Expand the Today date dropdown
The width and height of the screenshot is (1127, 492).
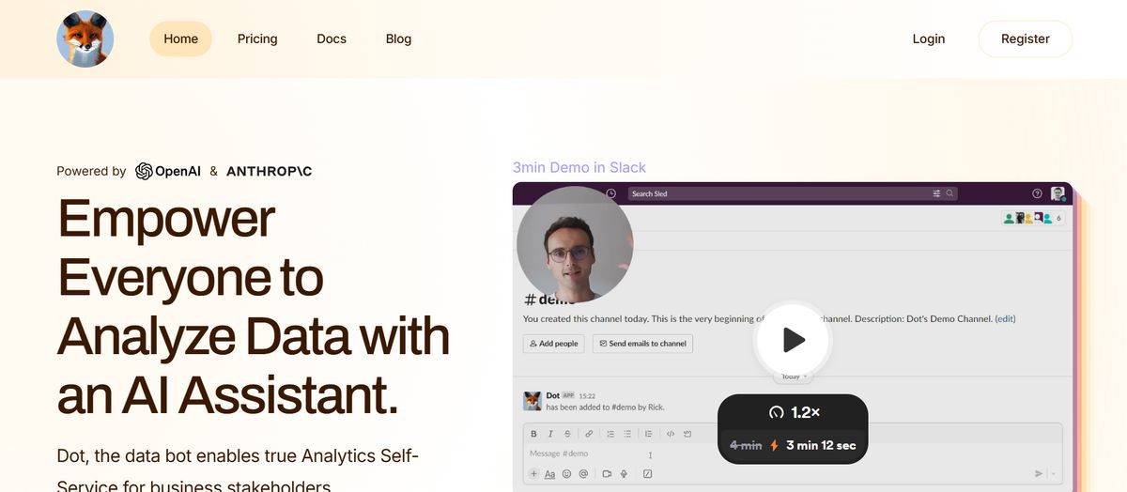[x=792, y=377]
